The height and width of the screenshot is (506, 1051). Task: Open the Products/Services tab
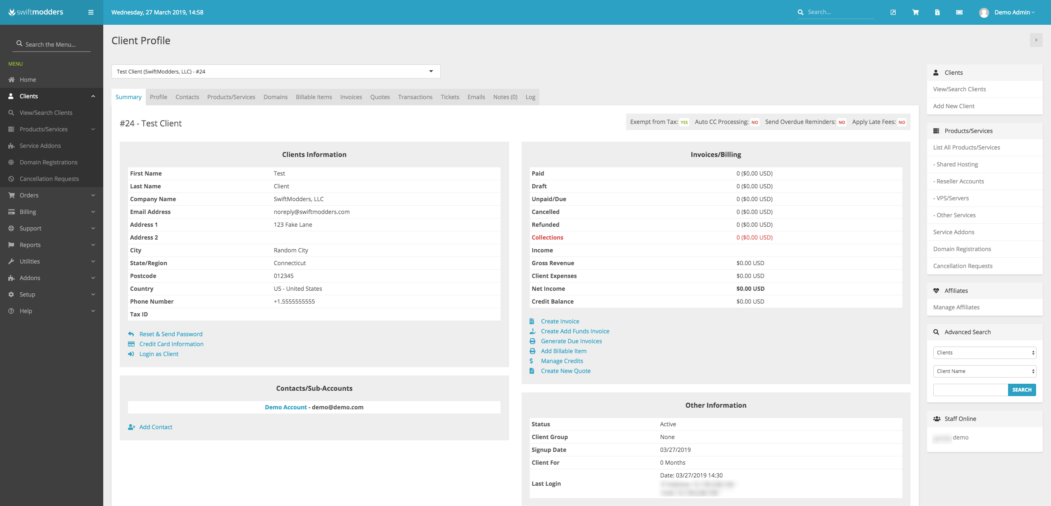(231, 97)
